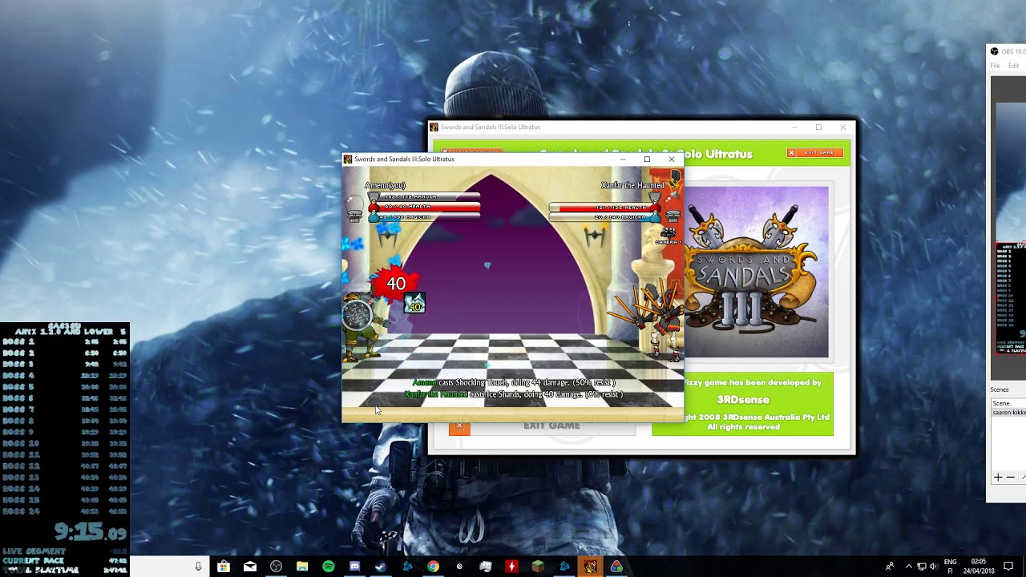Click Xanfar the Haunted's magicka bar

coord(606,217)
